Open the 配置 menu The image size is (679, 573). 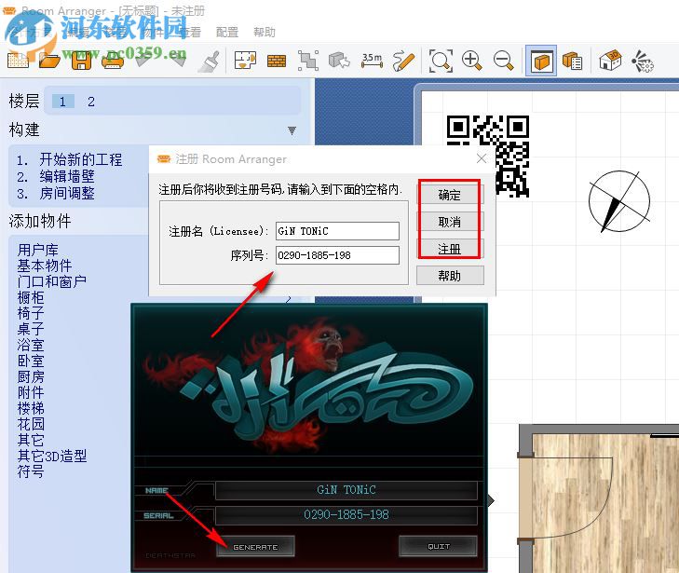click(x=227, y=32)
